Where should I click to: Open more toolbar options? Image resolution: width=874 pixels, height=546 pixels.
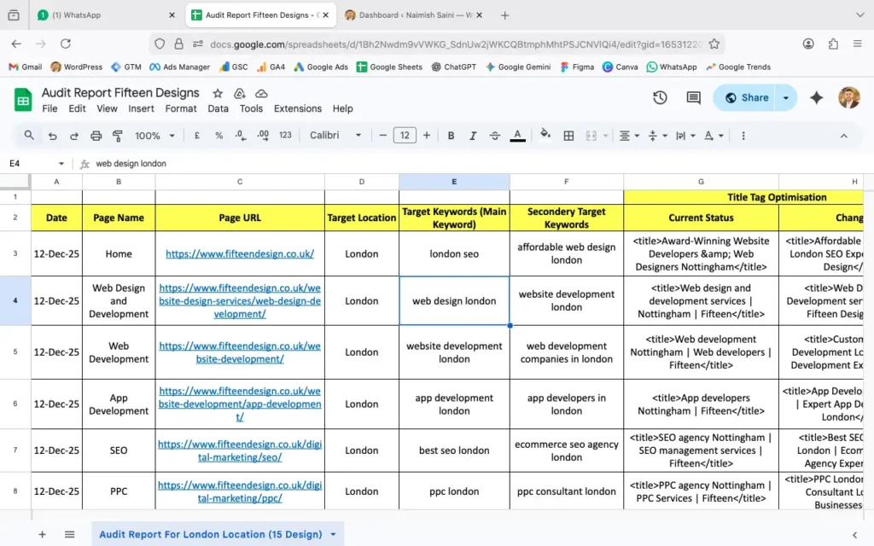coord(743,136)
